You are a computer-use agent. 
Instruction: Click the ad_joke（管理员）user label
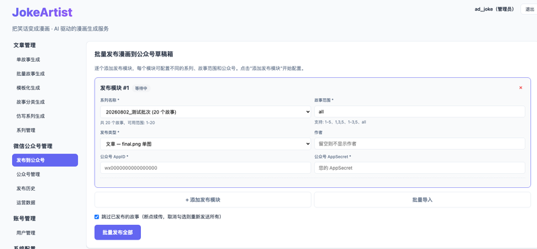[x=494, y=9]
